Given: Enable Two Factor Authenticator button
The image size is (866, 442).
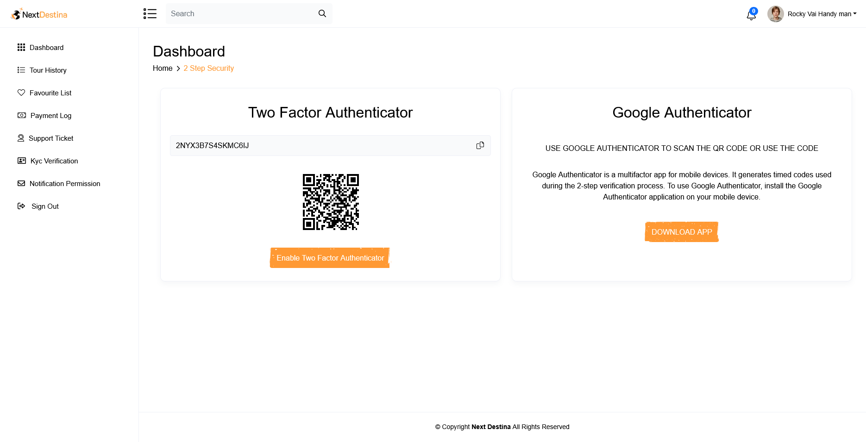Looking at the screenshot, I should click(x=330, y=258).
